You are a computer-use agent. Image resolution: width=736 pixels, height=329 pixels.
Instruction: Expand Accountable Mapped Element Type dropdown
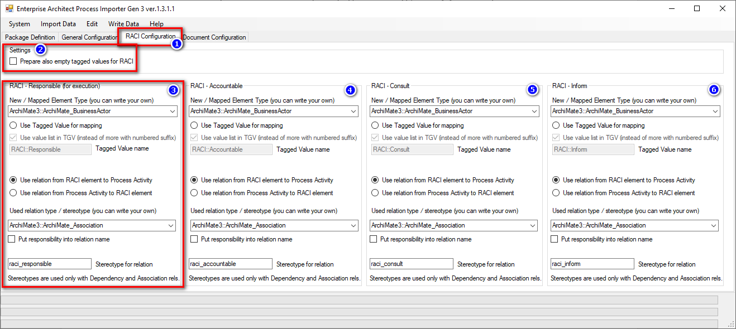click(353, 112)
